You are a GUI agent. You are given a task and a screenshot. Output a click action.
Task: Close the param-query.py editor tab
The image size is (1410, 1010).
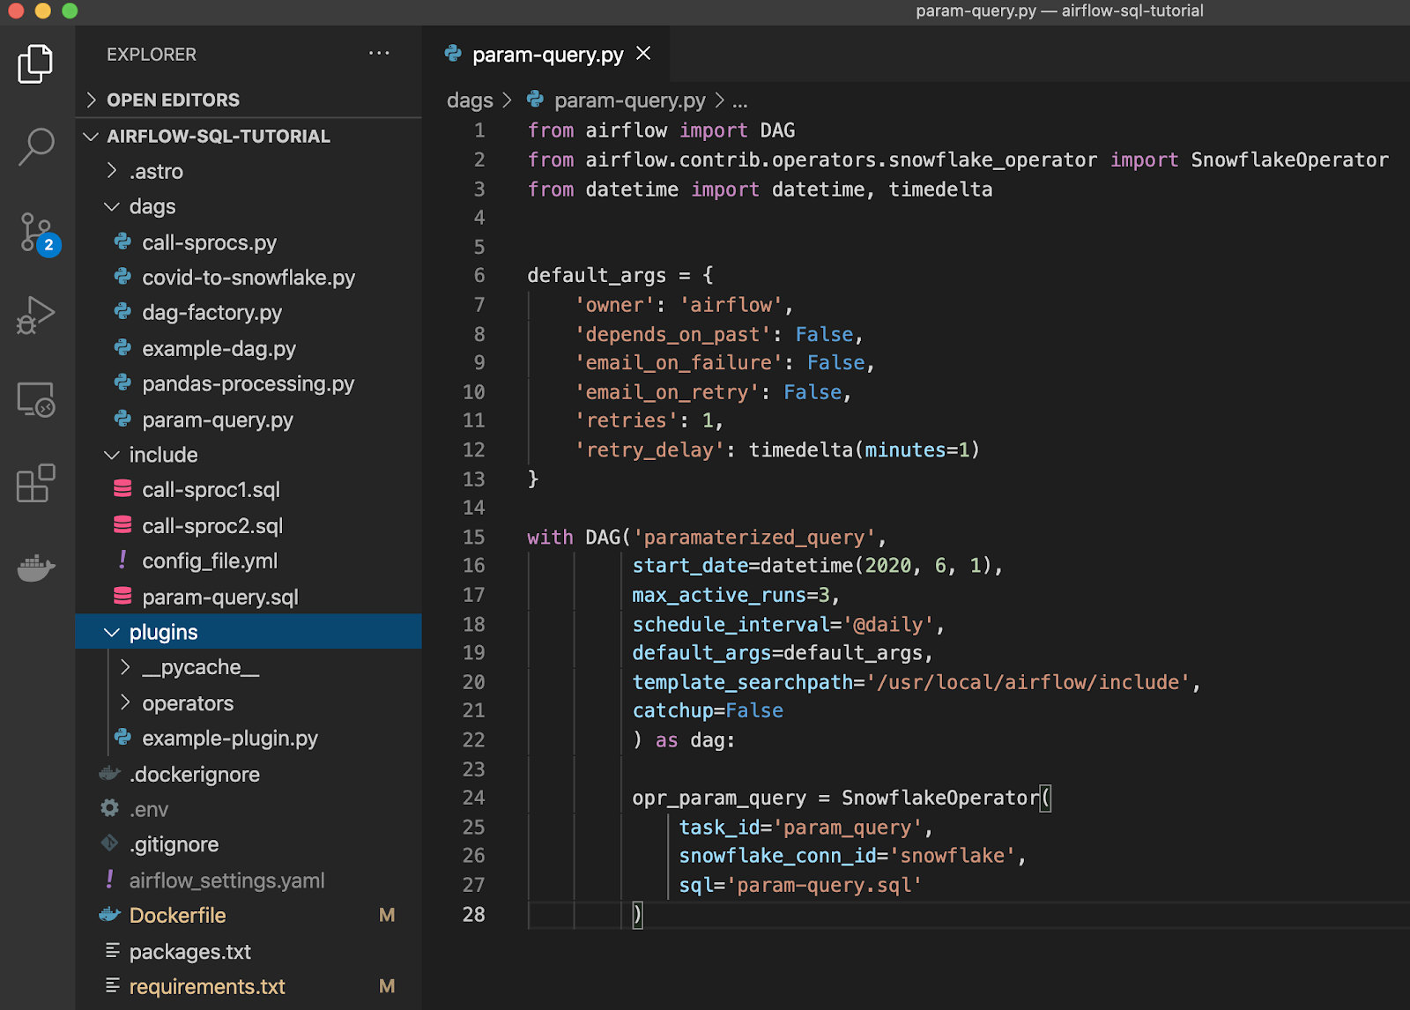click(x=643, y=54)
